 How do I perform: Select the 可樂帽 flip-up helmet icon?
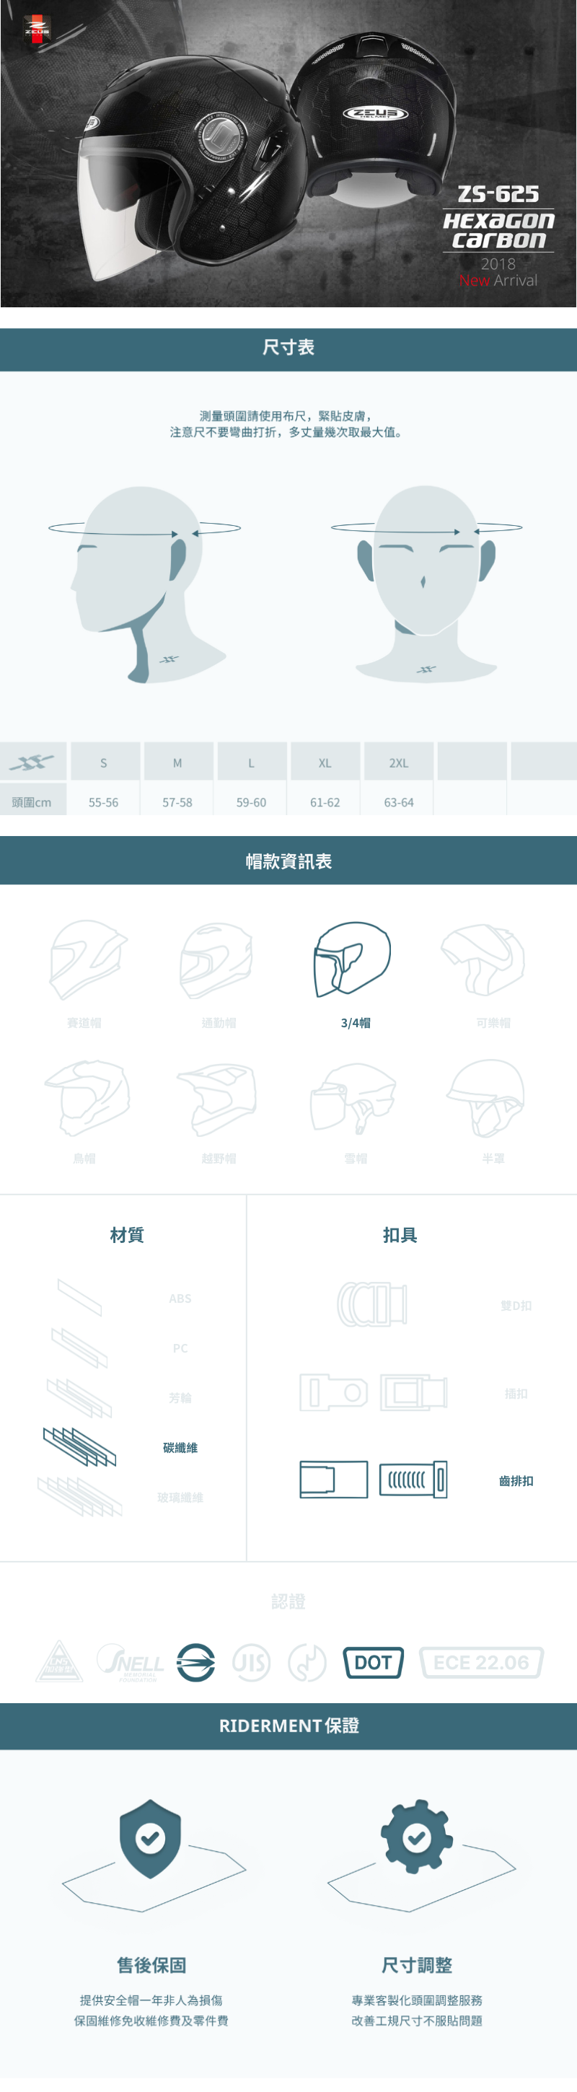click(484, 959)
